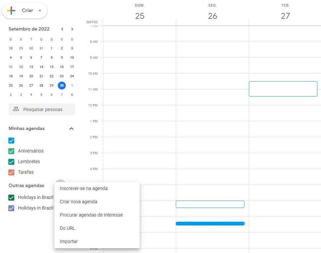Choose Do URL menu option
Image resolution: width=321 pixels, height=253 pixels.
click(97, 228)
